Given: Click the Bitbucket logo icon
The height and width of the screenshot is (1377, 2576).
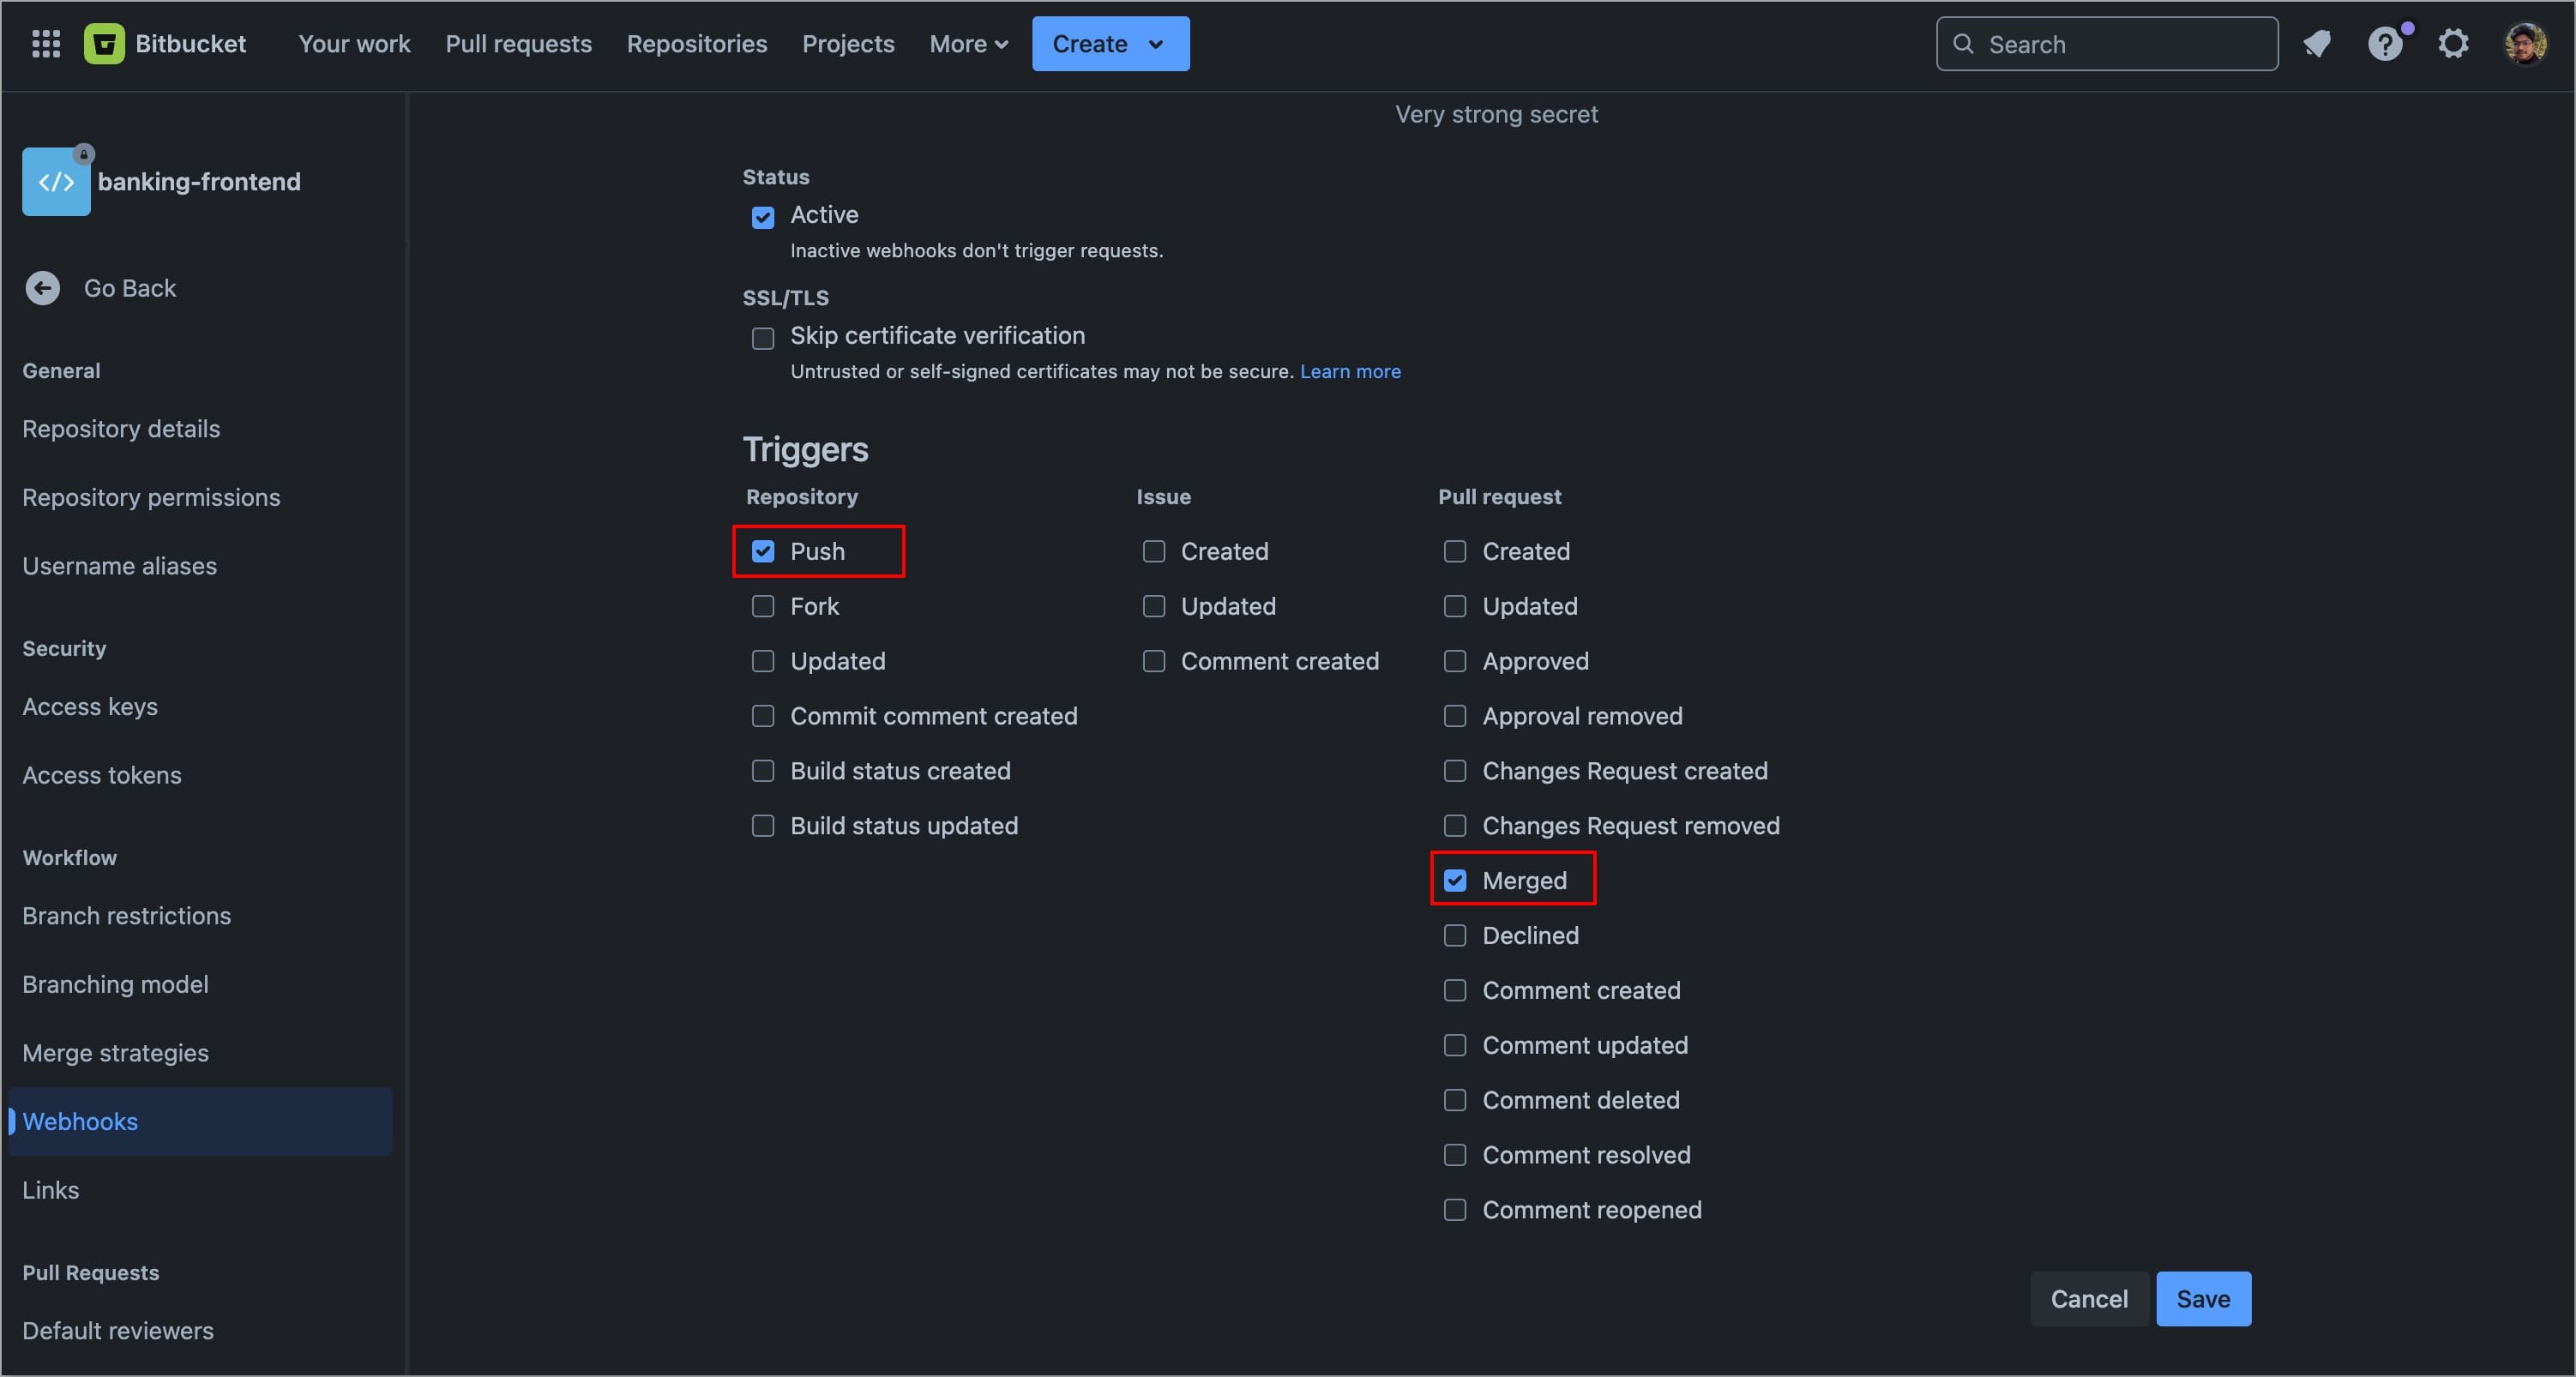Looking at the screenshot, I should click(104, 44).
